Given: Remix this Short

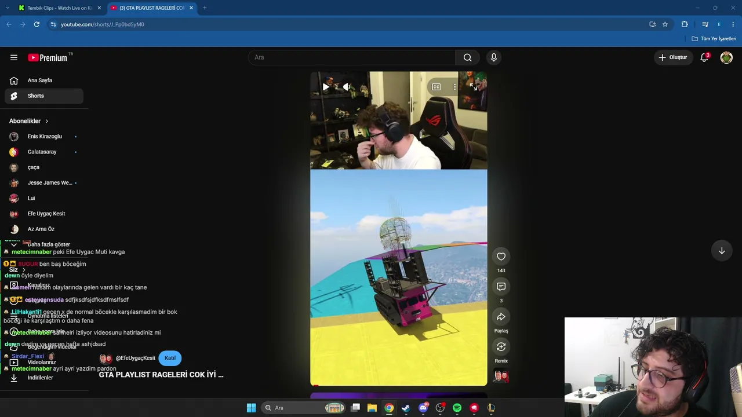Looking at the screenshot, I should click(x=501, y=347).
